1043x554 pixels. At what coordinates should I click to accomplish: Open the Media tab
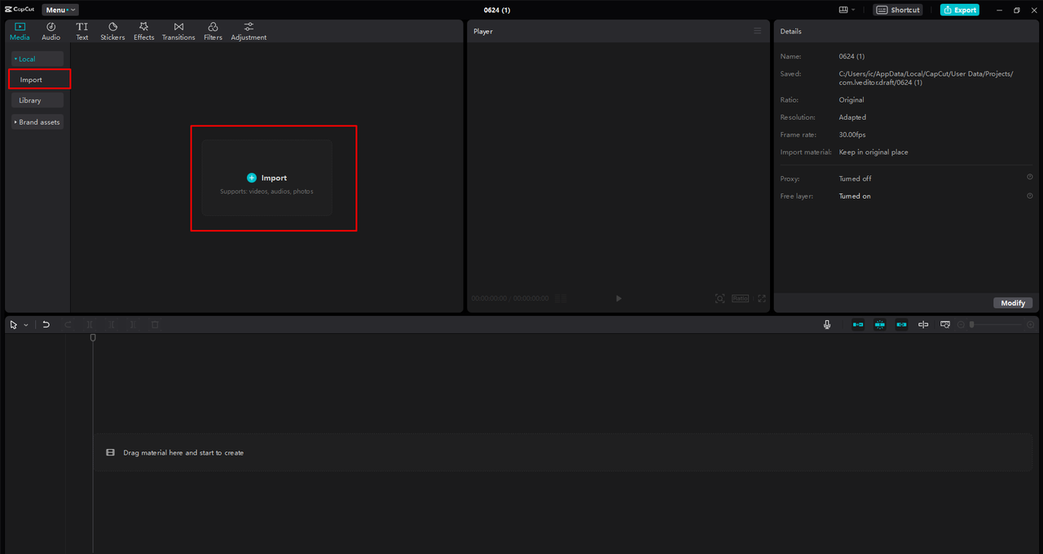click(20, 32)
